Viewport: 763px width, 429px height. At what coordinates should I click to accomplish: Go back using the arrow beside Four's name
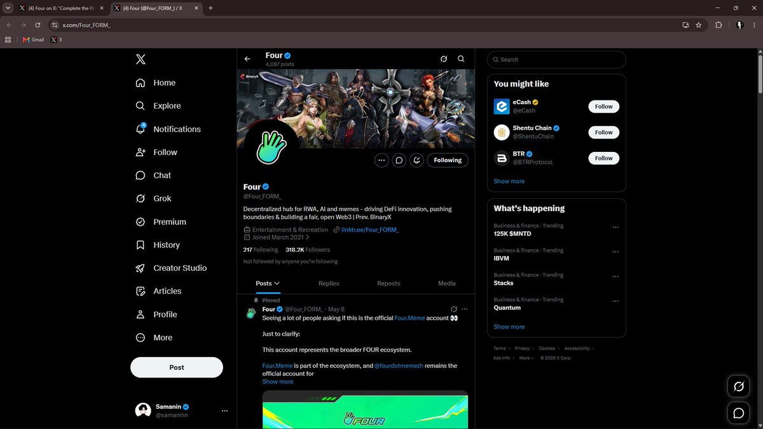coord(247,59)
